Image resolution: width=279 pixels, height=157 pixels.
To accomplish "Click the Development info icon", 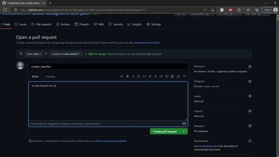I will [x=250, y=141].
